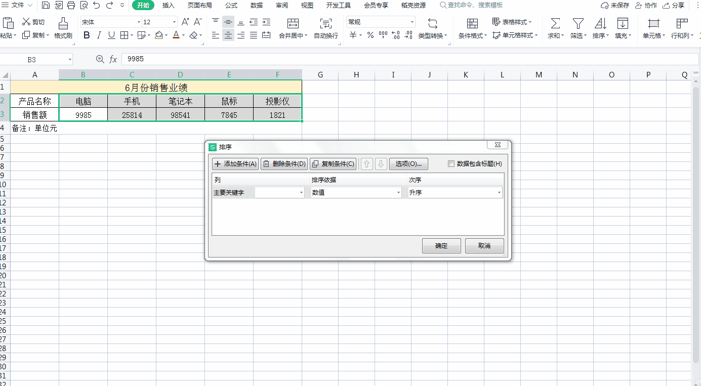Click the 分享 share button
This screenshot has height=386, width=701.
[673, 6]
